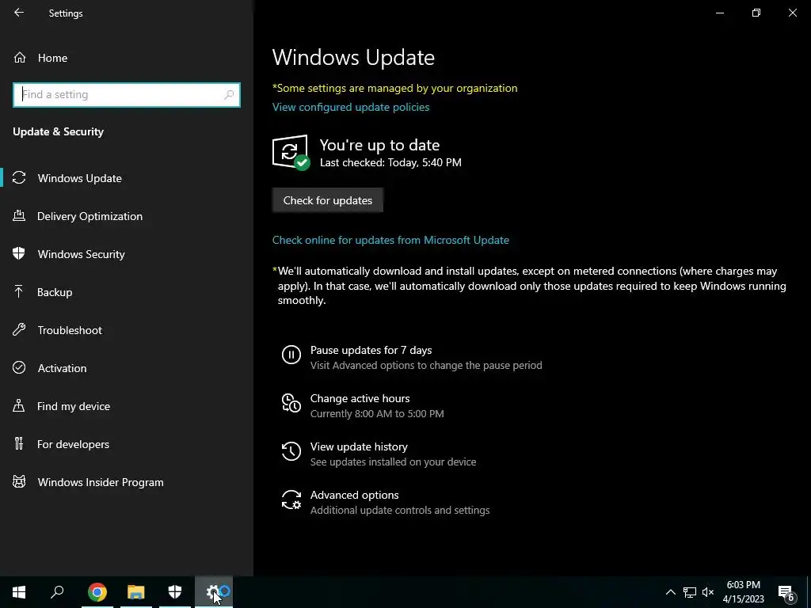Click the up-to-date status icon with green check
This screenshot has width=811, height=608.
(291, 152)
